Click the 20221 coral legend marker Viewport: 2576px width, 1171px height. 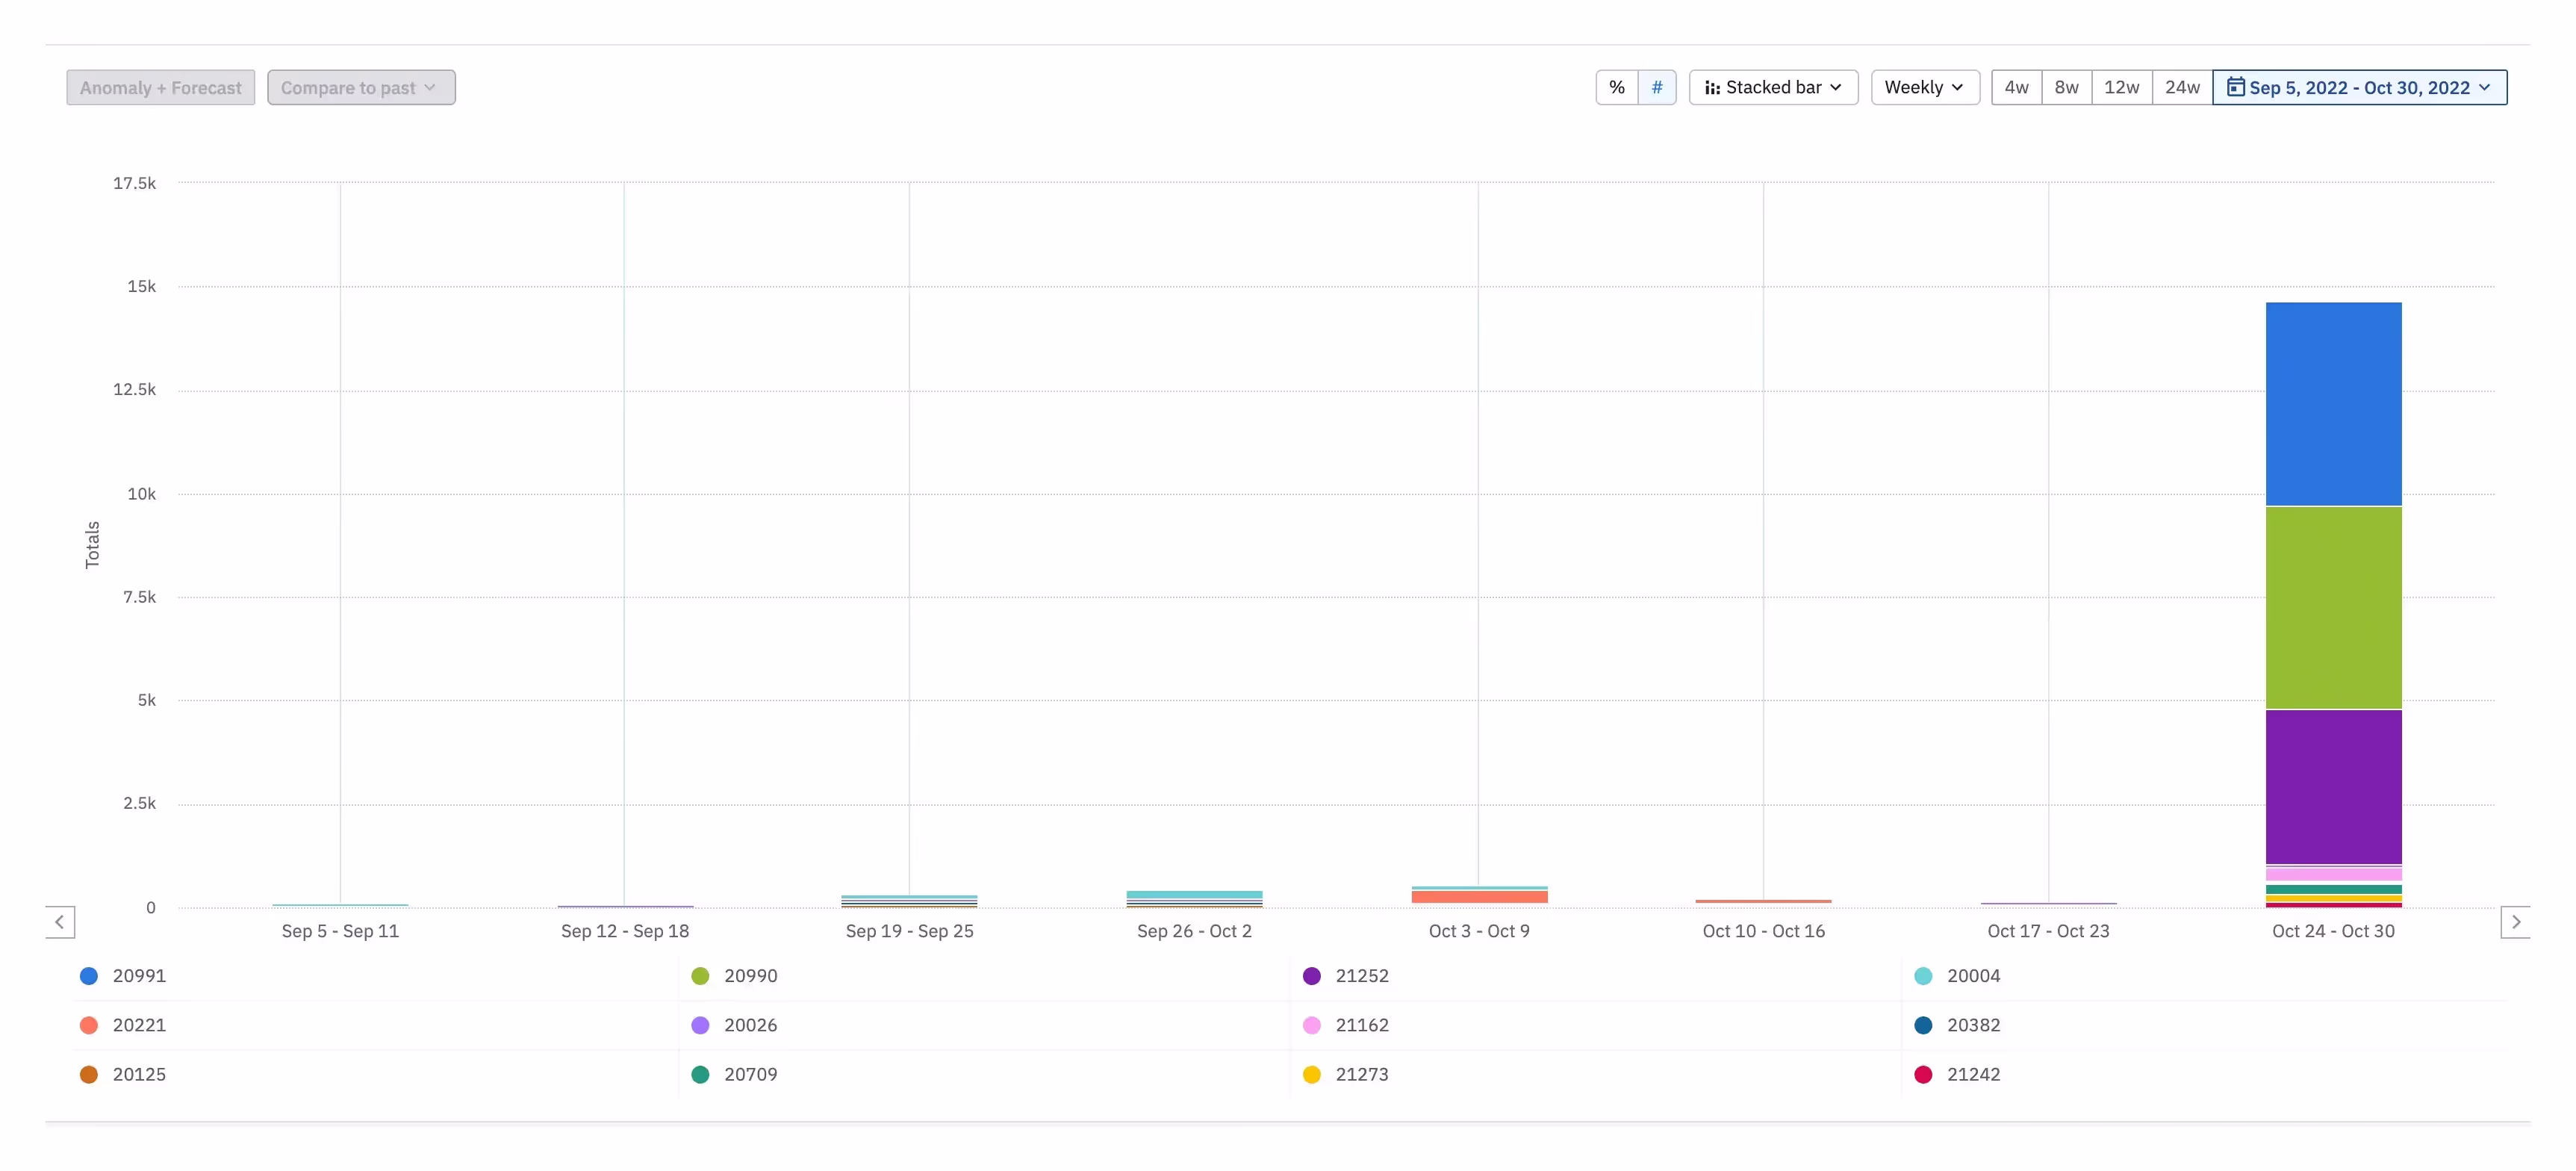pos(89,1024)
